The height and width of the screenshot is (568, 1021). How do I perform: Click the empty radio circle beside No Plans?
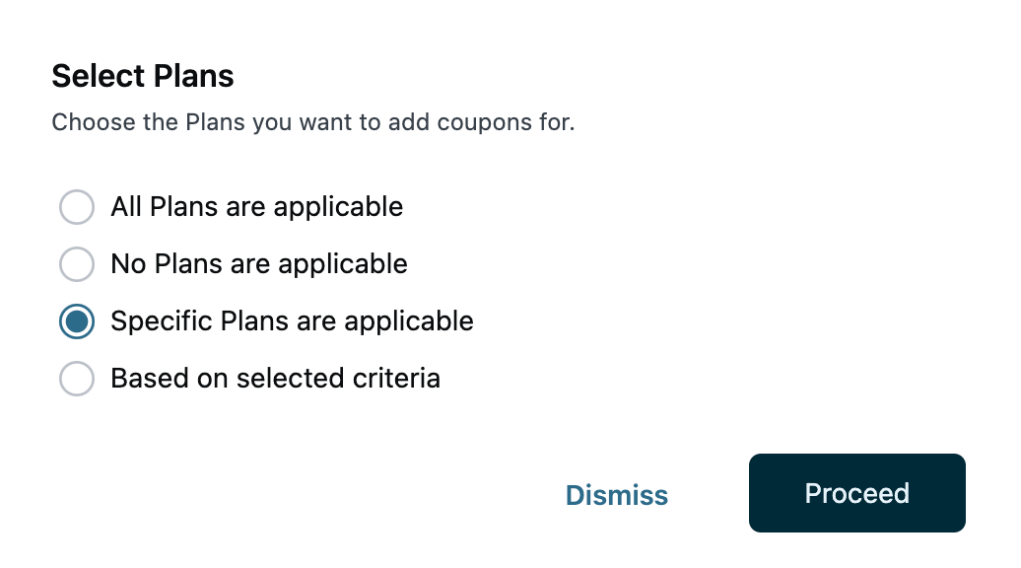[77, 264]
